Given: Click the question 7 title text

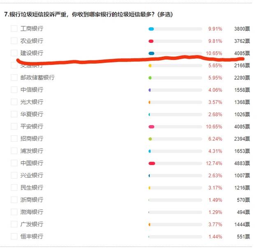Looking at the screenshot, I should coord(88,14).
